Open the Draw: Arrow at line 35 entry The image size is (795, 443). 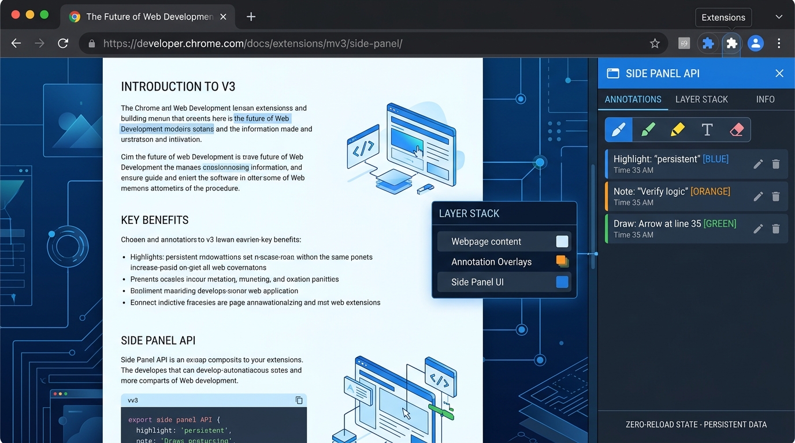pos(696,229)
